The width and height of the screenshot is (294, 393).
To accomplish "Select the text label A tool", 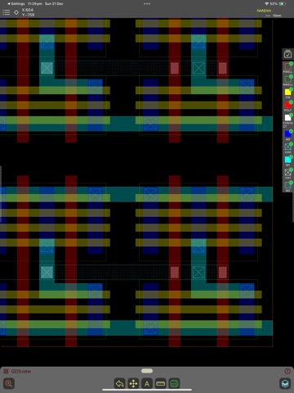I will pos(147,383).
